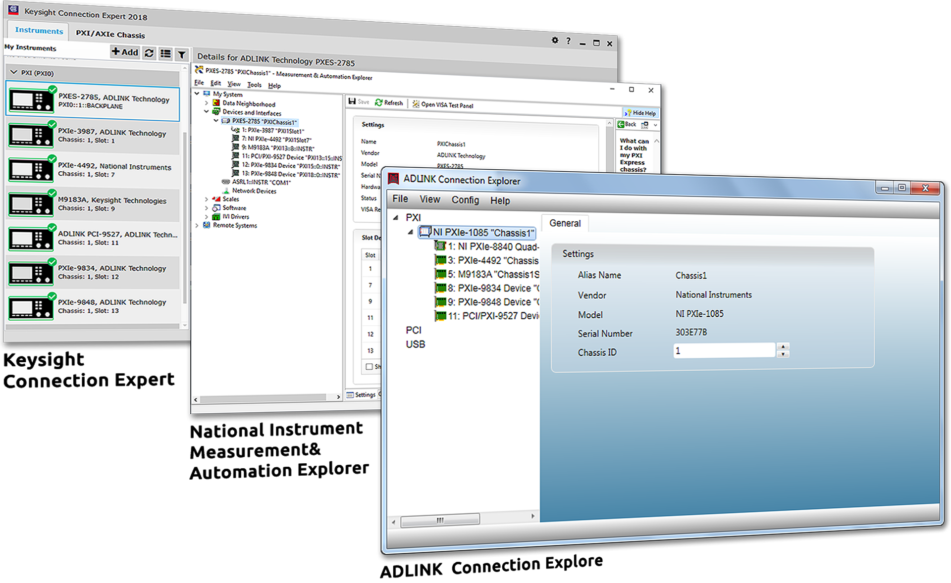Open General tab in ADLINK Explorer
The width and height of the screenshot is (951, 583).
[565, 223]
